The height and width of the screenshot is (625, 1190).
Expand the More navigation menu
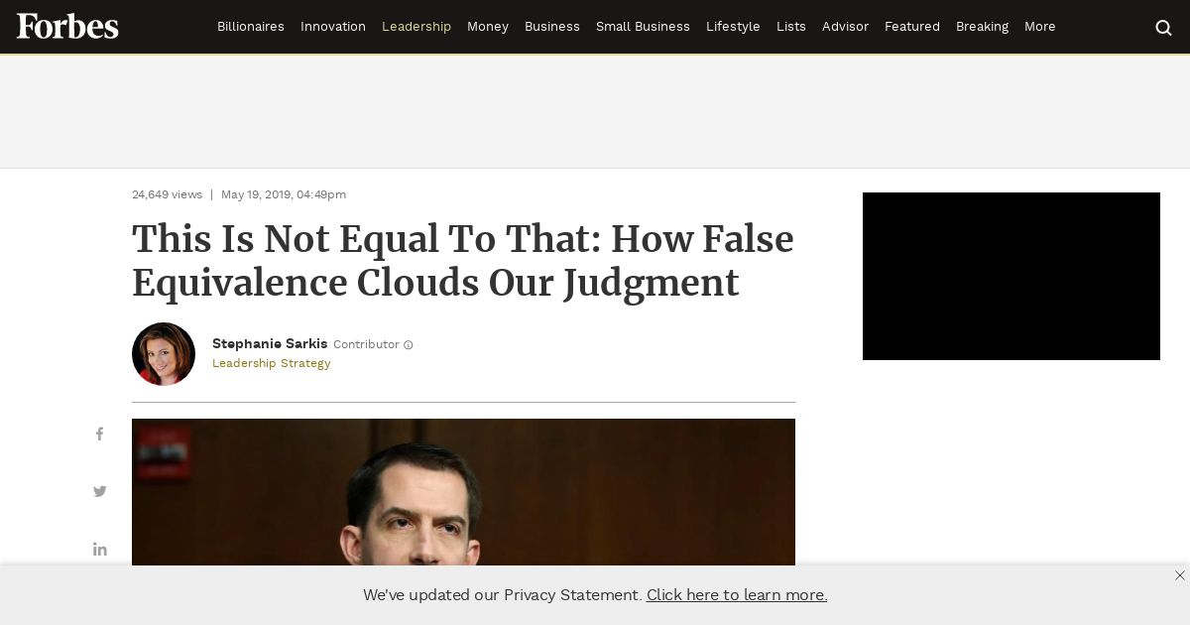click(1040, 27)
